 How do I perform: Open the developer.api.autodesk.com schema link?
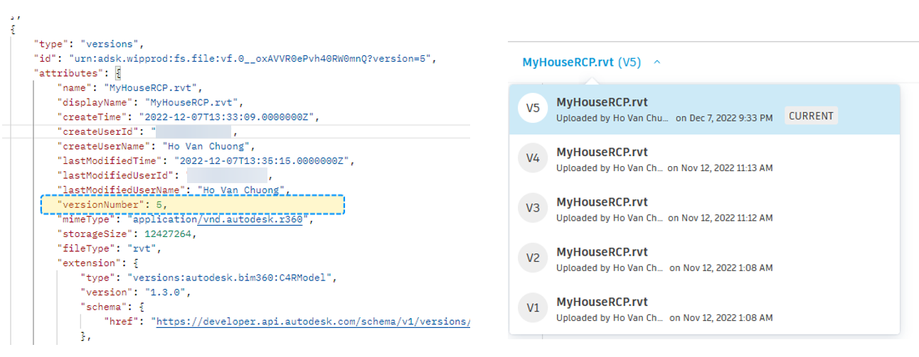[x=313, y=322]
